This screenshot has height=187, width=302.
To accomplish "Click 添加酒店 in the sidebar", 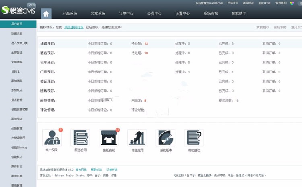I will [17, 119].
